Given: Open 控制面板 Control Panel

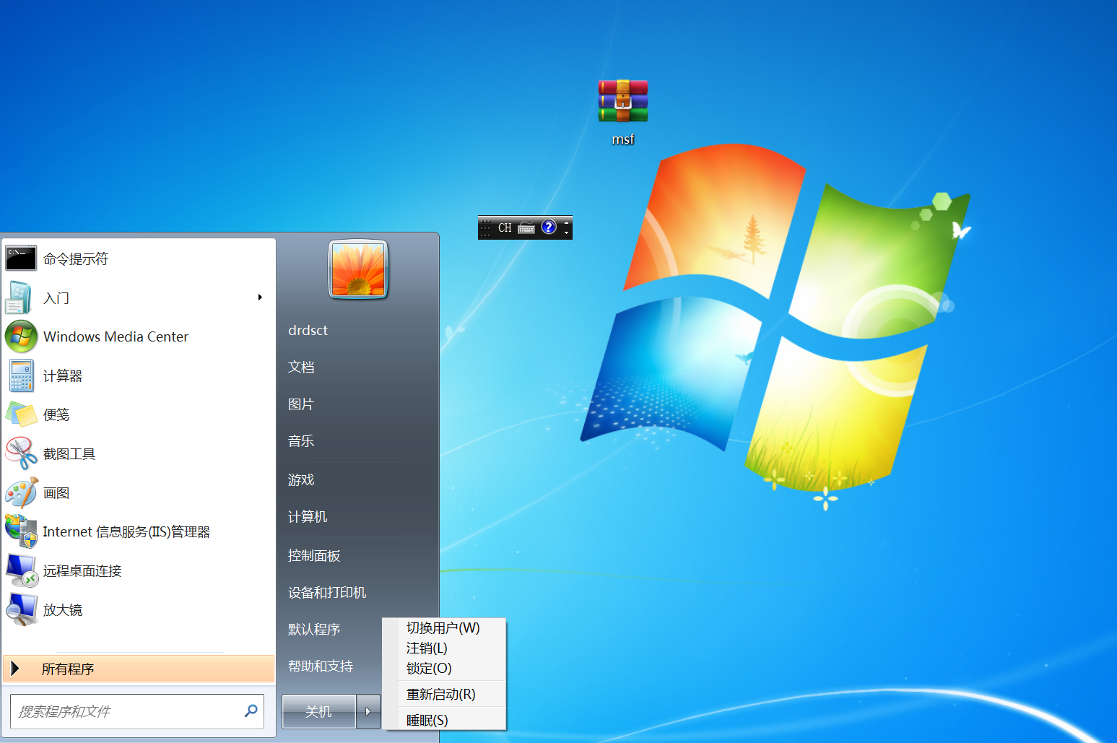Looking at the screenshot, I should 314,556.
